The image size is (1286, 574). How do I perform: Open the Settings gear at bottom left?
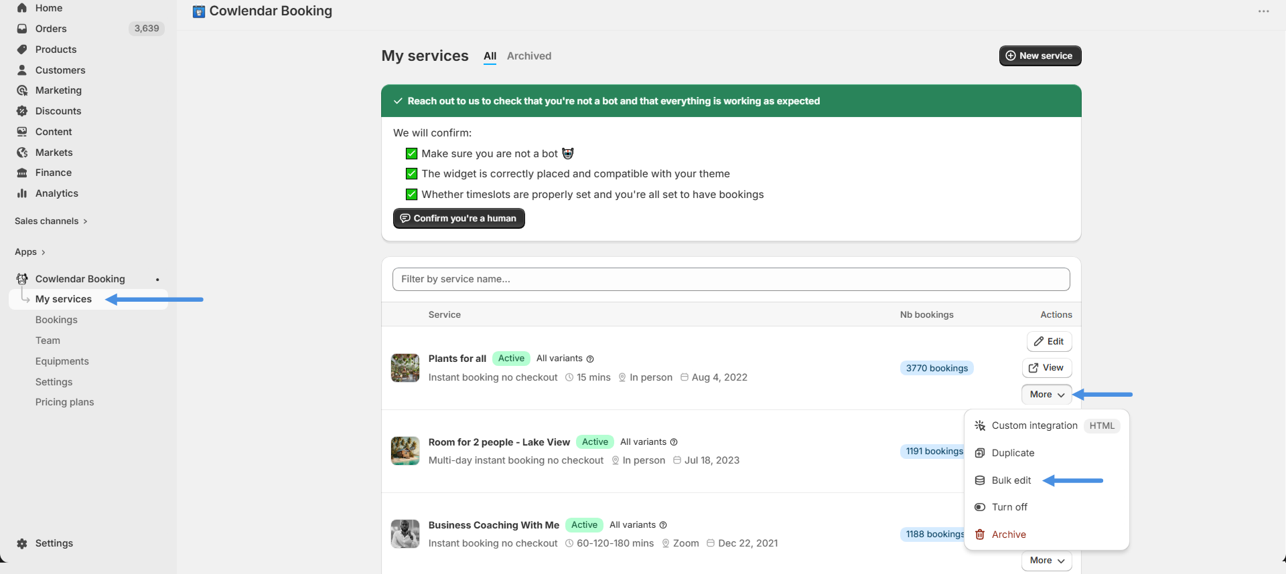click(22, 543)
